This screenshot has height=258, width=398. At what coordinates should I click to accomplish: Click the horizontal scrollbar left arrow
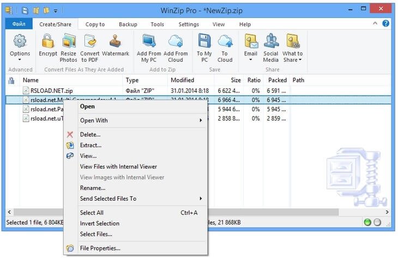point(9,212)
